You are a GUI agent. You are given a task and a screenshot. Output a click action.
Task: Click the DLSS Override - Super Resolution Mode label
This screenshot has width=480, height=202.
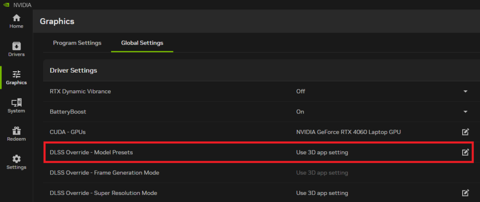point(103,193)
